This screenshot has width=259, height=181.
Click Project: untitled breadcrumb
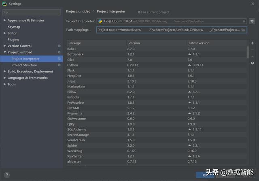(78, 11)
